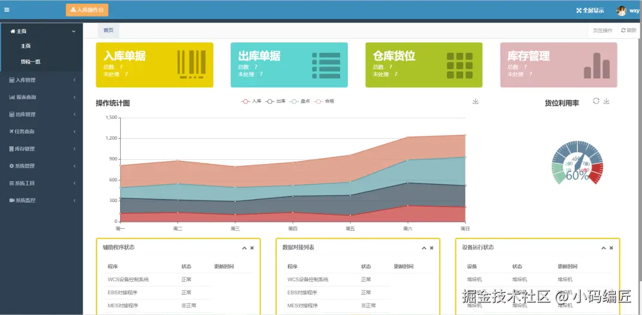Click MES对接程序 in 辅助程序状态 table
The height and width of the screenshot is (315, 642).
(123, 305)
